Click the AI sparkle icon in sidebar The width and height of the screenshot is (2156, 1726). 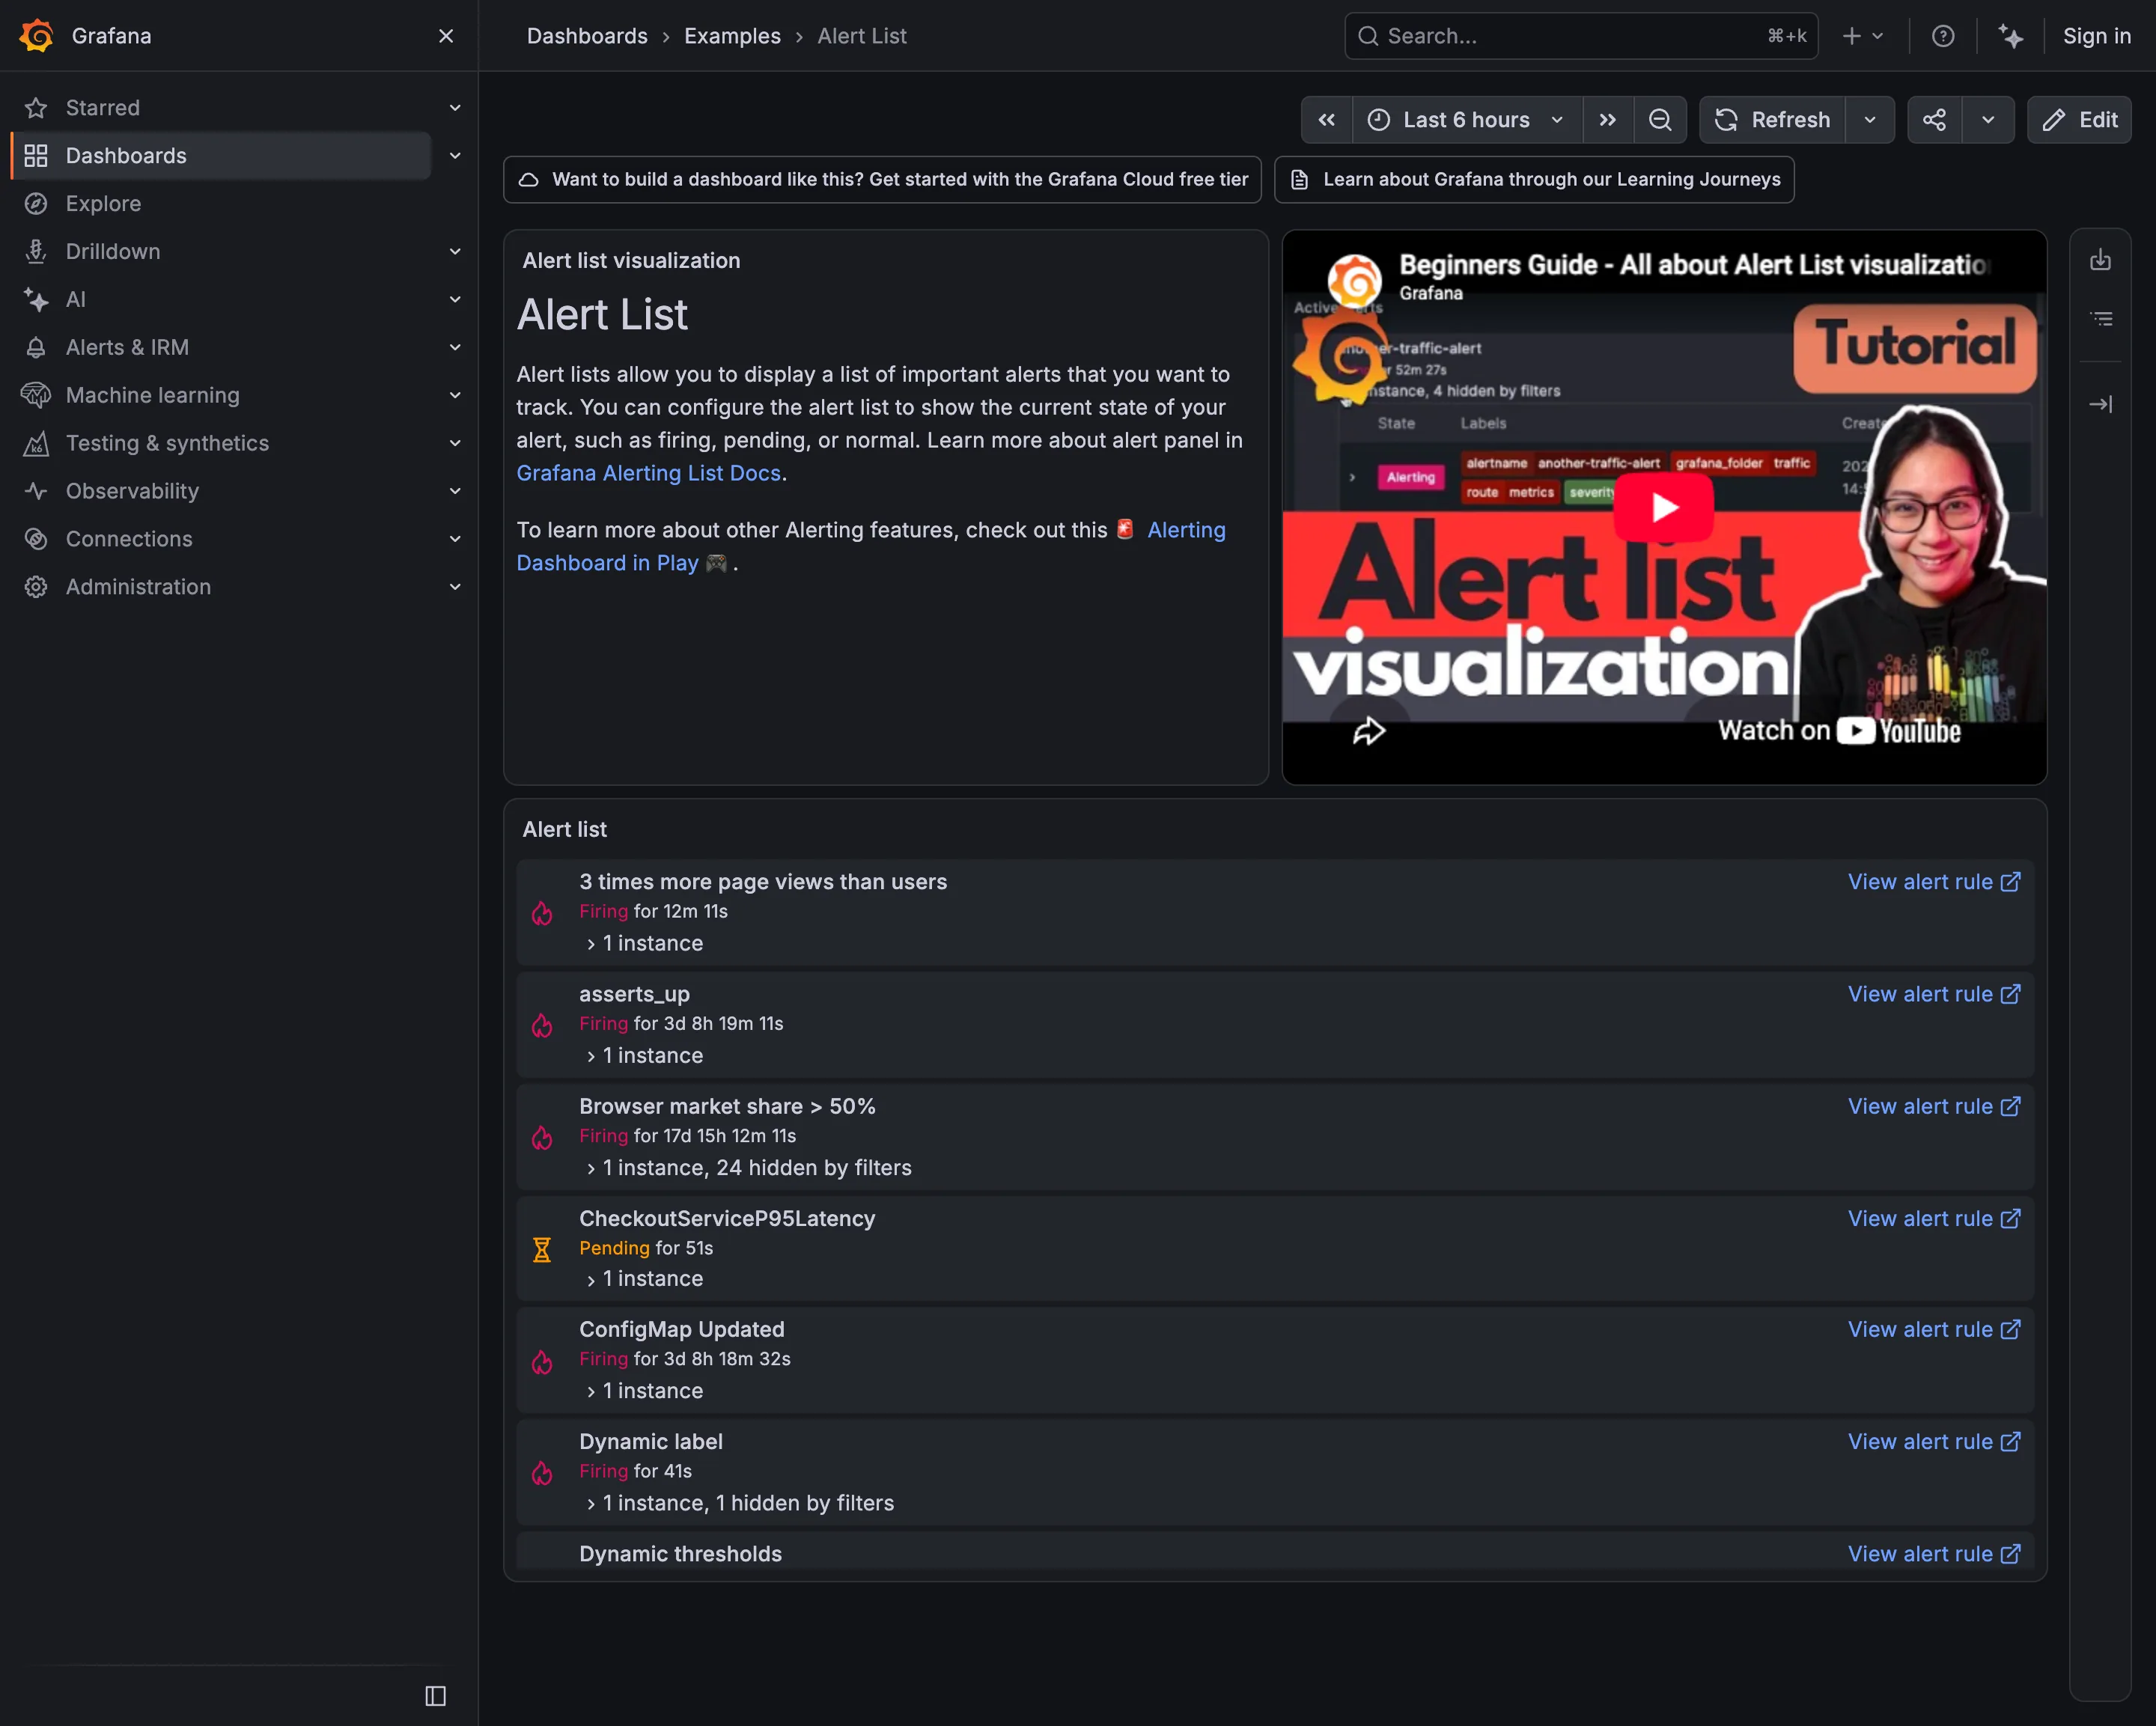[x=36, y=300]
